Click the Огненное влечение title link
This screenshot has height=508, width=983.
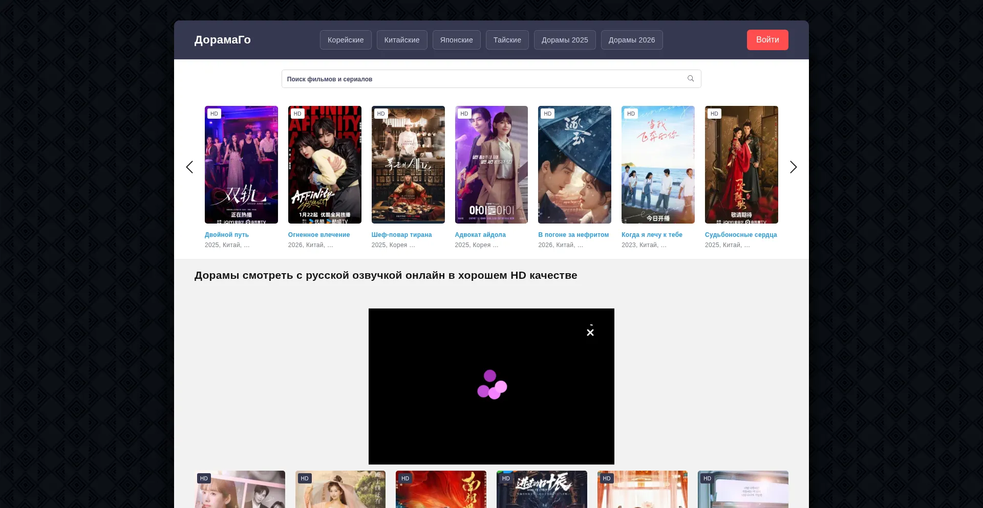(x=319, y=235)
